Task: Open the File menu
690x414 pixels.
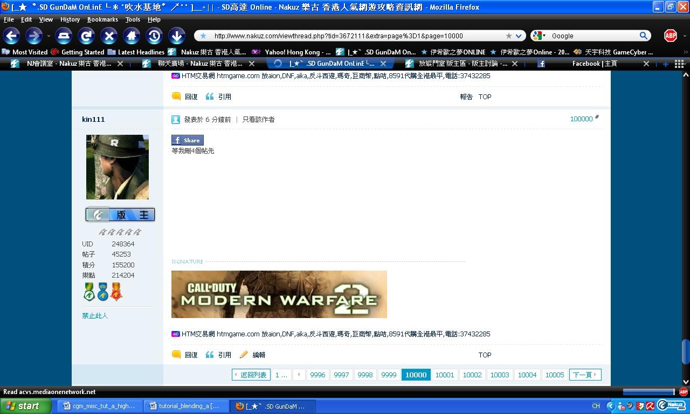Action: (x=9, y=19)
